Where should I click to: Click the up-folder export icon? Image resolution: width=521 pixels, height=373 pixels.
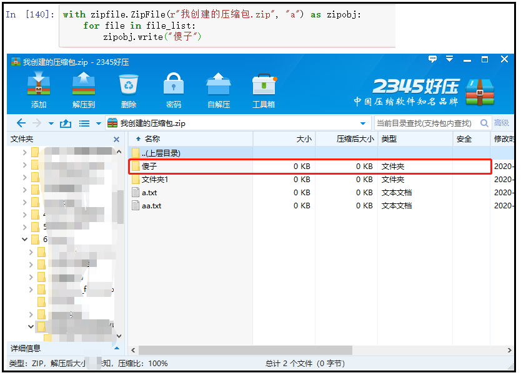point(66,123)
